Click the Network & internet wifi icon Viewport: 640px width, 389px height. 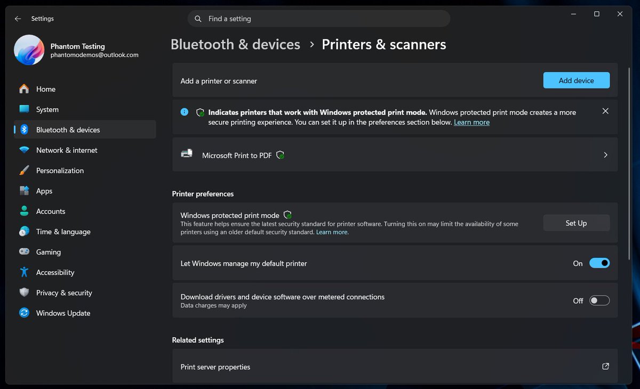(x=24, y=150)
